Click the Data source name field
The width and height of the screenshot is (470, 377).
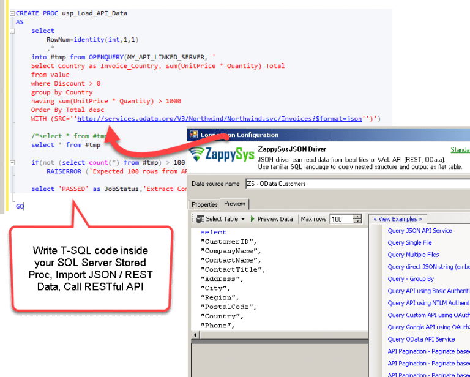[357, 184]
